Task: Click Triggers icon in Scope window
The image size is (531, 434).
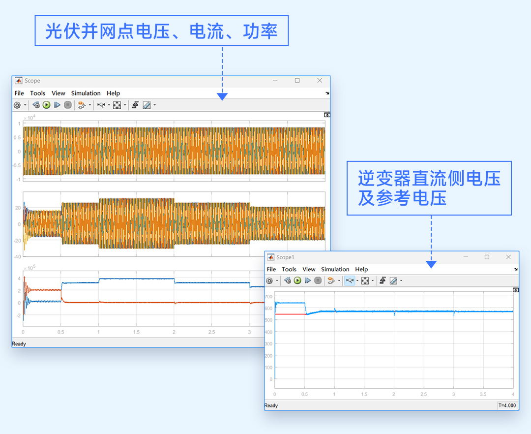Action: point(136,105)
